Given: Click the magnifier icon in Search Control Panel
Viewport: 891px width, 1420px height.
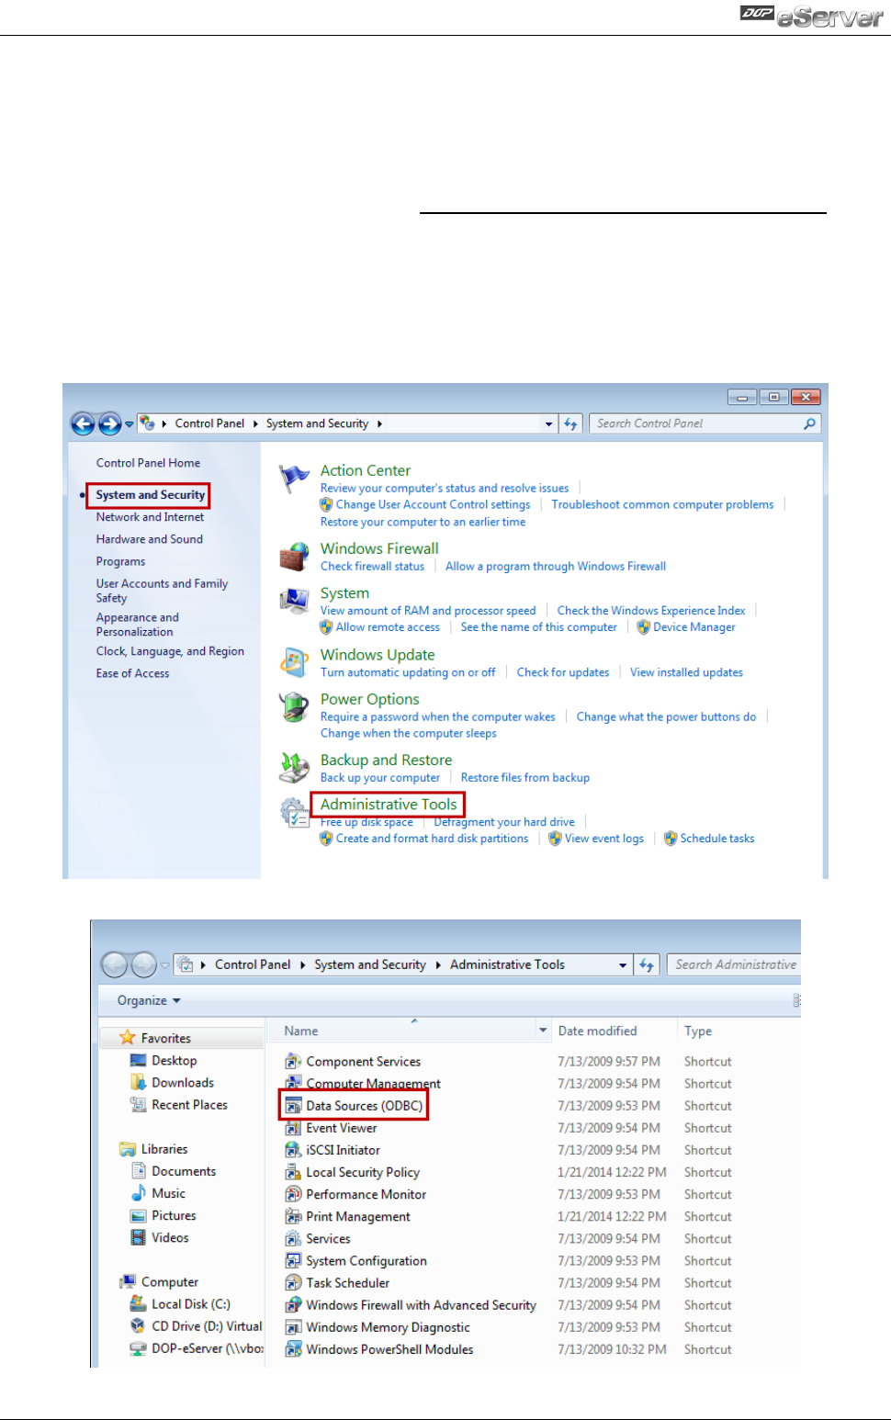Looking at the screenshot, I should point(809,423).
